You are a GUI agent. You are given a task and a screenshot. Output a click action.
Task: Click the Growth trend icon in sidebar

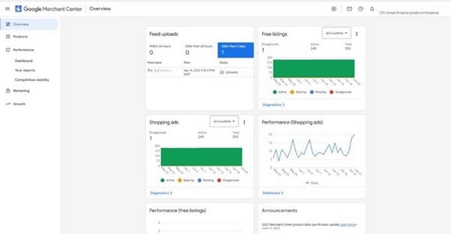click(8, 104)
